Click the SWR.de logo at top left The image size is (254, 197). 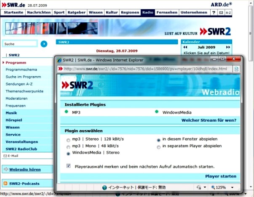[13, 5]
